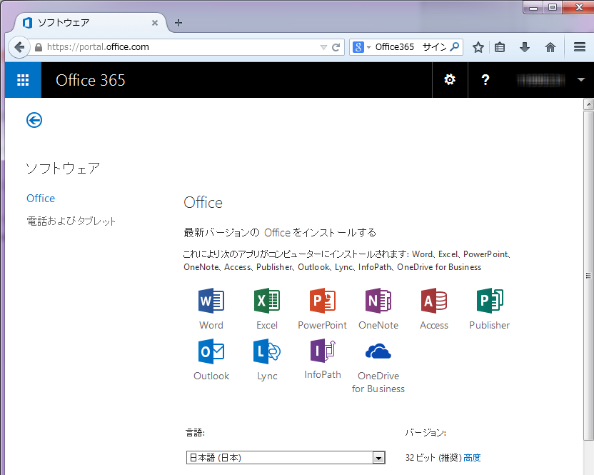
Task: Close the ソフトウェア tab
Action: coord(154,23)
